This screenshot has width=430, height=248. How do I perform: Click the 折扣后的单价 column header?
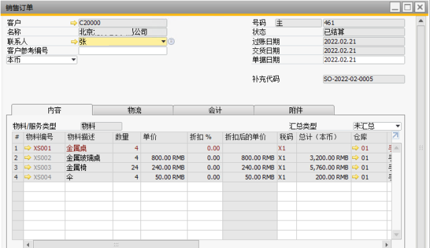[x=250, y=137]
